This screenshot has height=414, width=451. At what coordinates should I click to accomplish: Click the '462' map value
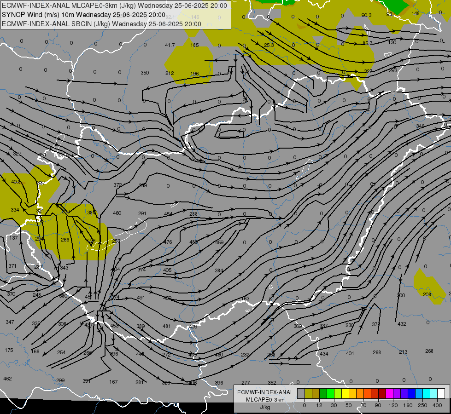coord(7,379)
